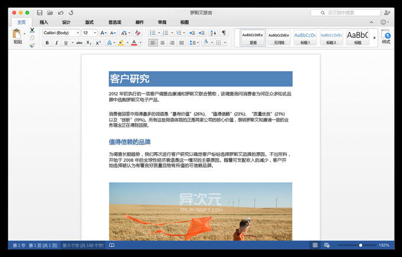Select Center paragraph alignment
Viewport: 402px width, 257px height.
coord(163,43)
